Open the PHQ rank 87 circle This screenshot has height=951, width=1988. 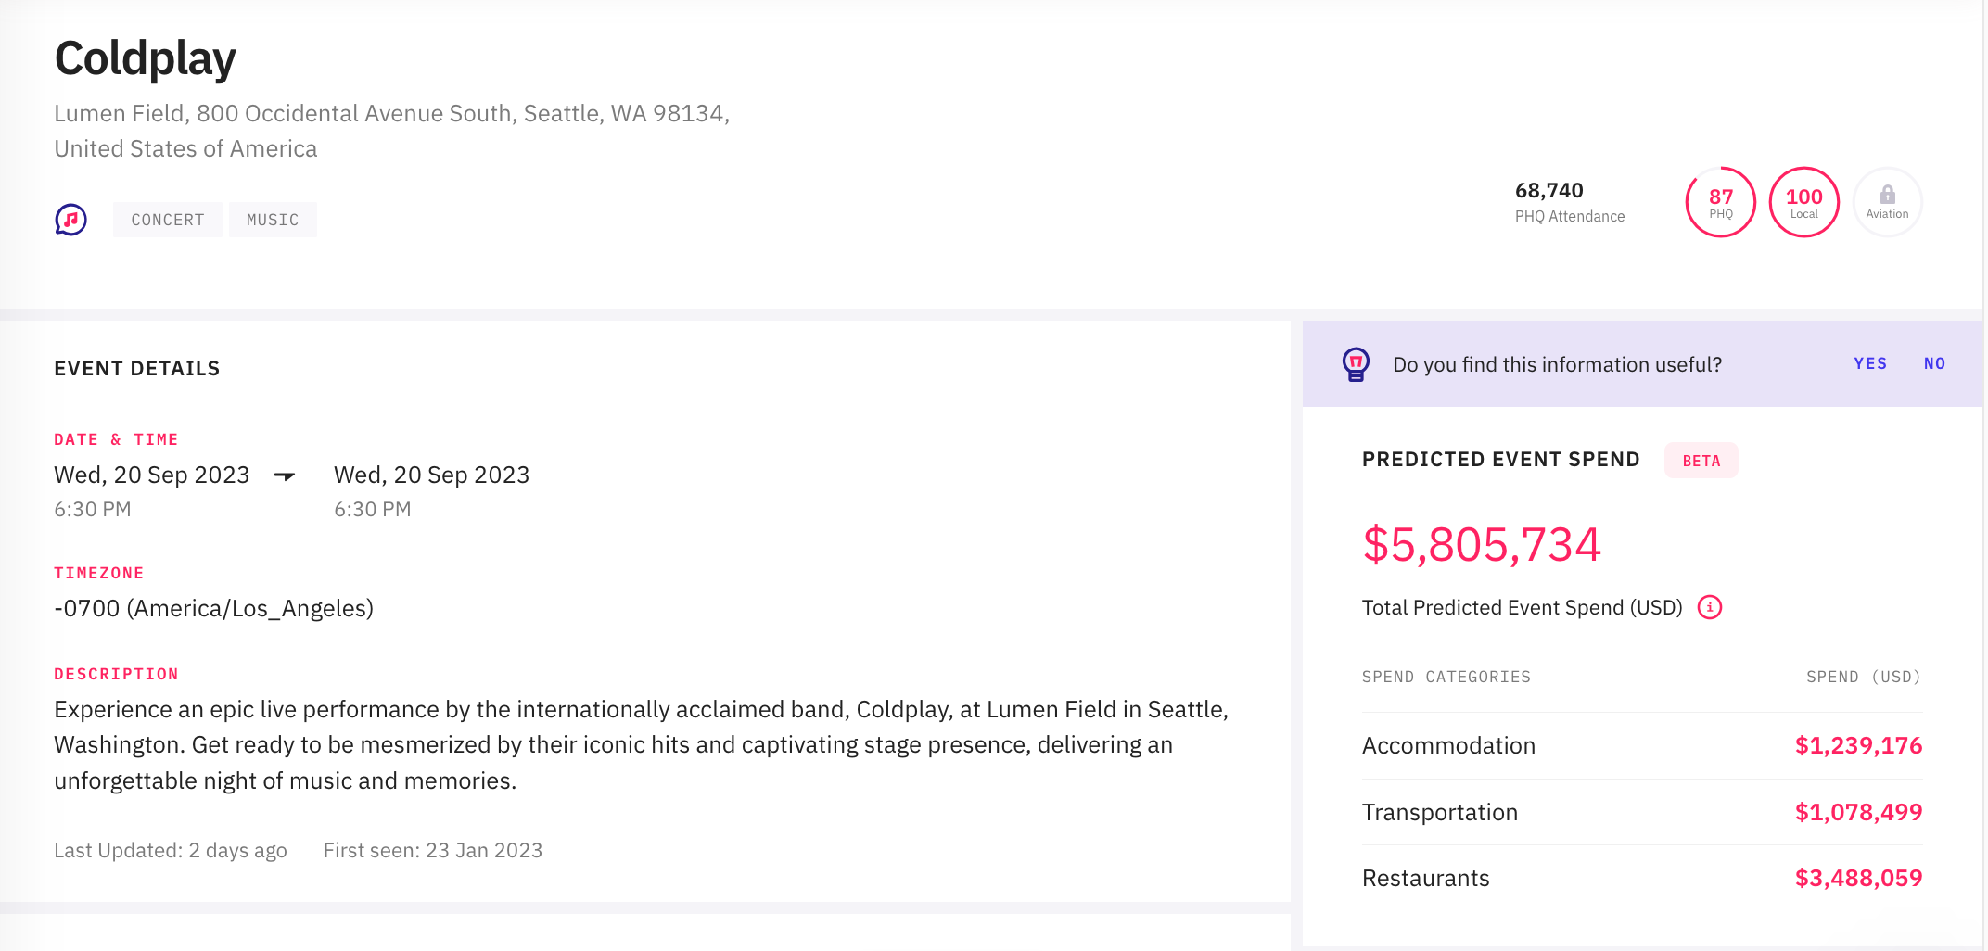pyautogui.click(x=1720, y=202)
